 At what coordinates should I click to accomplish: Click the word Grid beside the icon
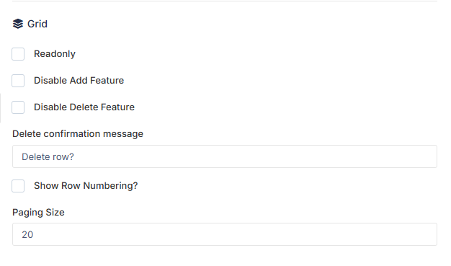tap(37, 24)
